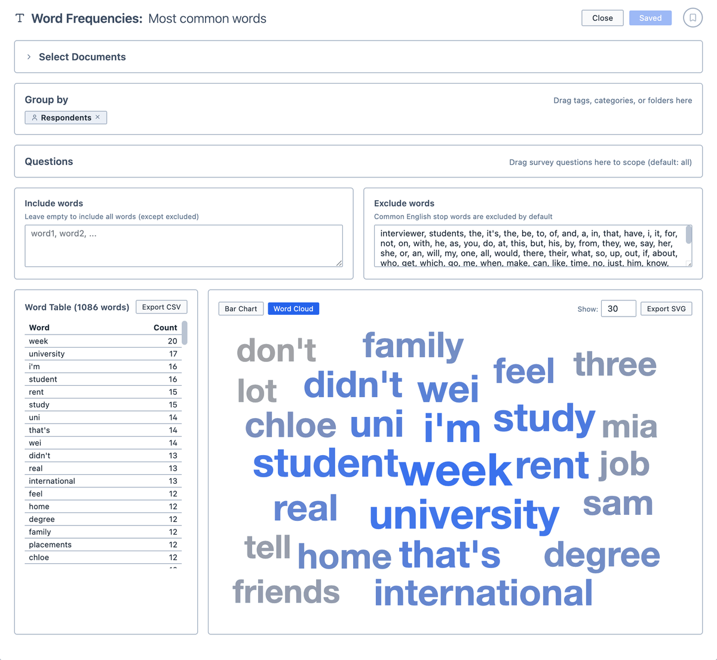Click 'lot' in the word cloud
717x660 pixels.
[x=257, y=391]
